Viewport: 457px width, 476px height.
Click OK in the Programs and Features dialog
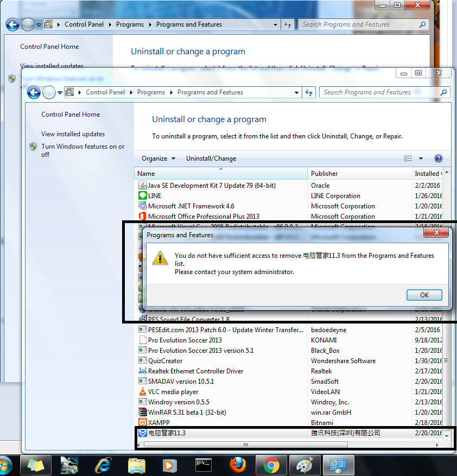point(424,295)
